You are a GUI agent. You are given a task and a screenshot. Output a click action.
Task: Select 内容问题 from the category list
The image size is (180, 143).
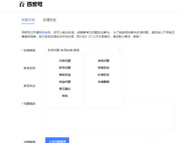[x=65, y=61]
